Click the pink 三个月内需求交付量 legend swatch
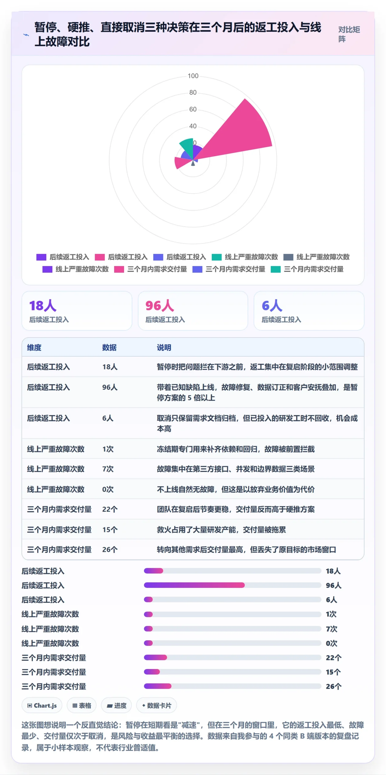The height and width of the screenshot is (775, 386). [119, 269]
